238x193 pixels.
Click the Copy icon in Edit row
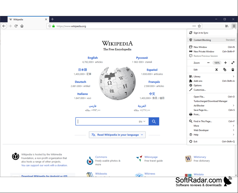225,70
